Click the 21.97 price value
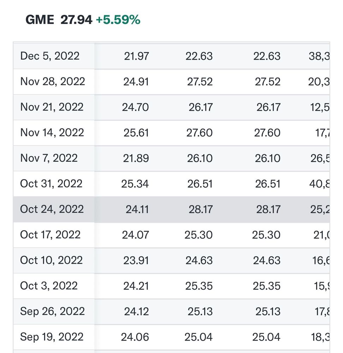This screenshot has width=343, height=353. [x=136, y=56]
